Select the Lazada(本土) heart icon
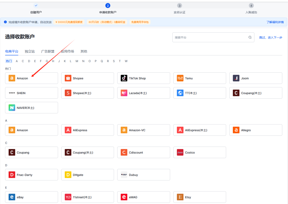 [x=124, y=93]
